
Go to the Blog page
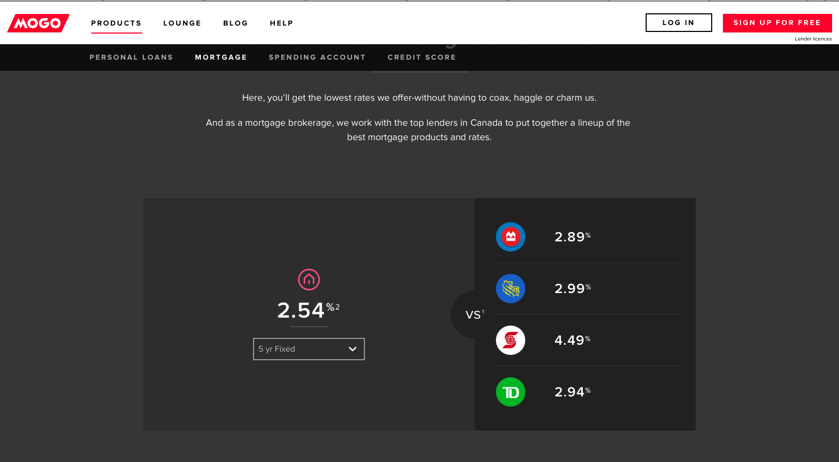[x=235, y=23]
